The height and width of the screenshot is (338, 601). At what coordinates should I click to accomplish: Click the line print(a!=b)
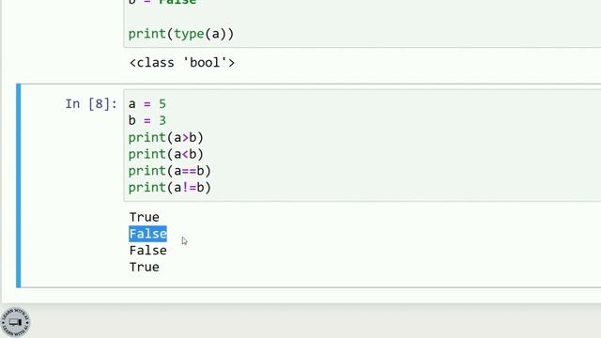coord(170,188)
